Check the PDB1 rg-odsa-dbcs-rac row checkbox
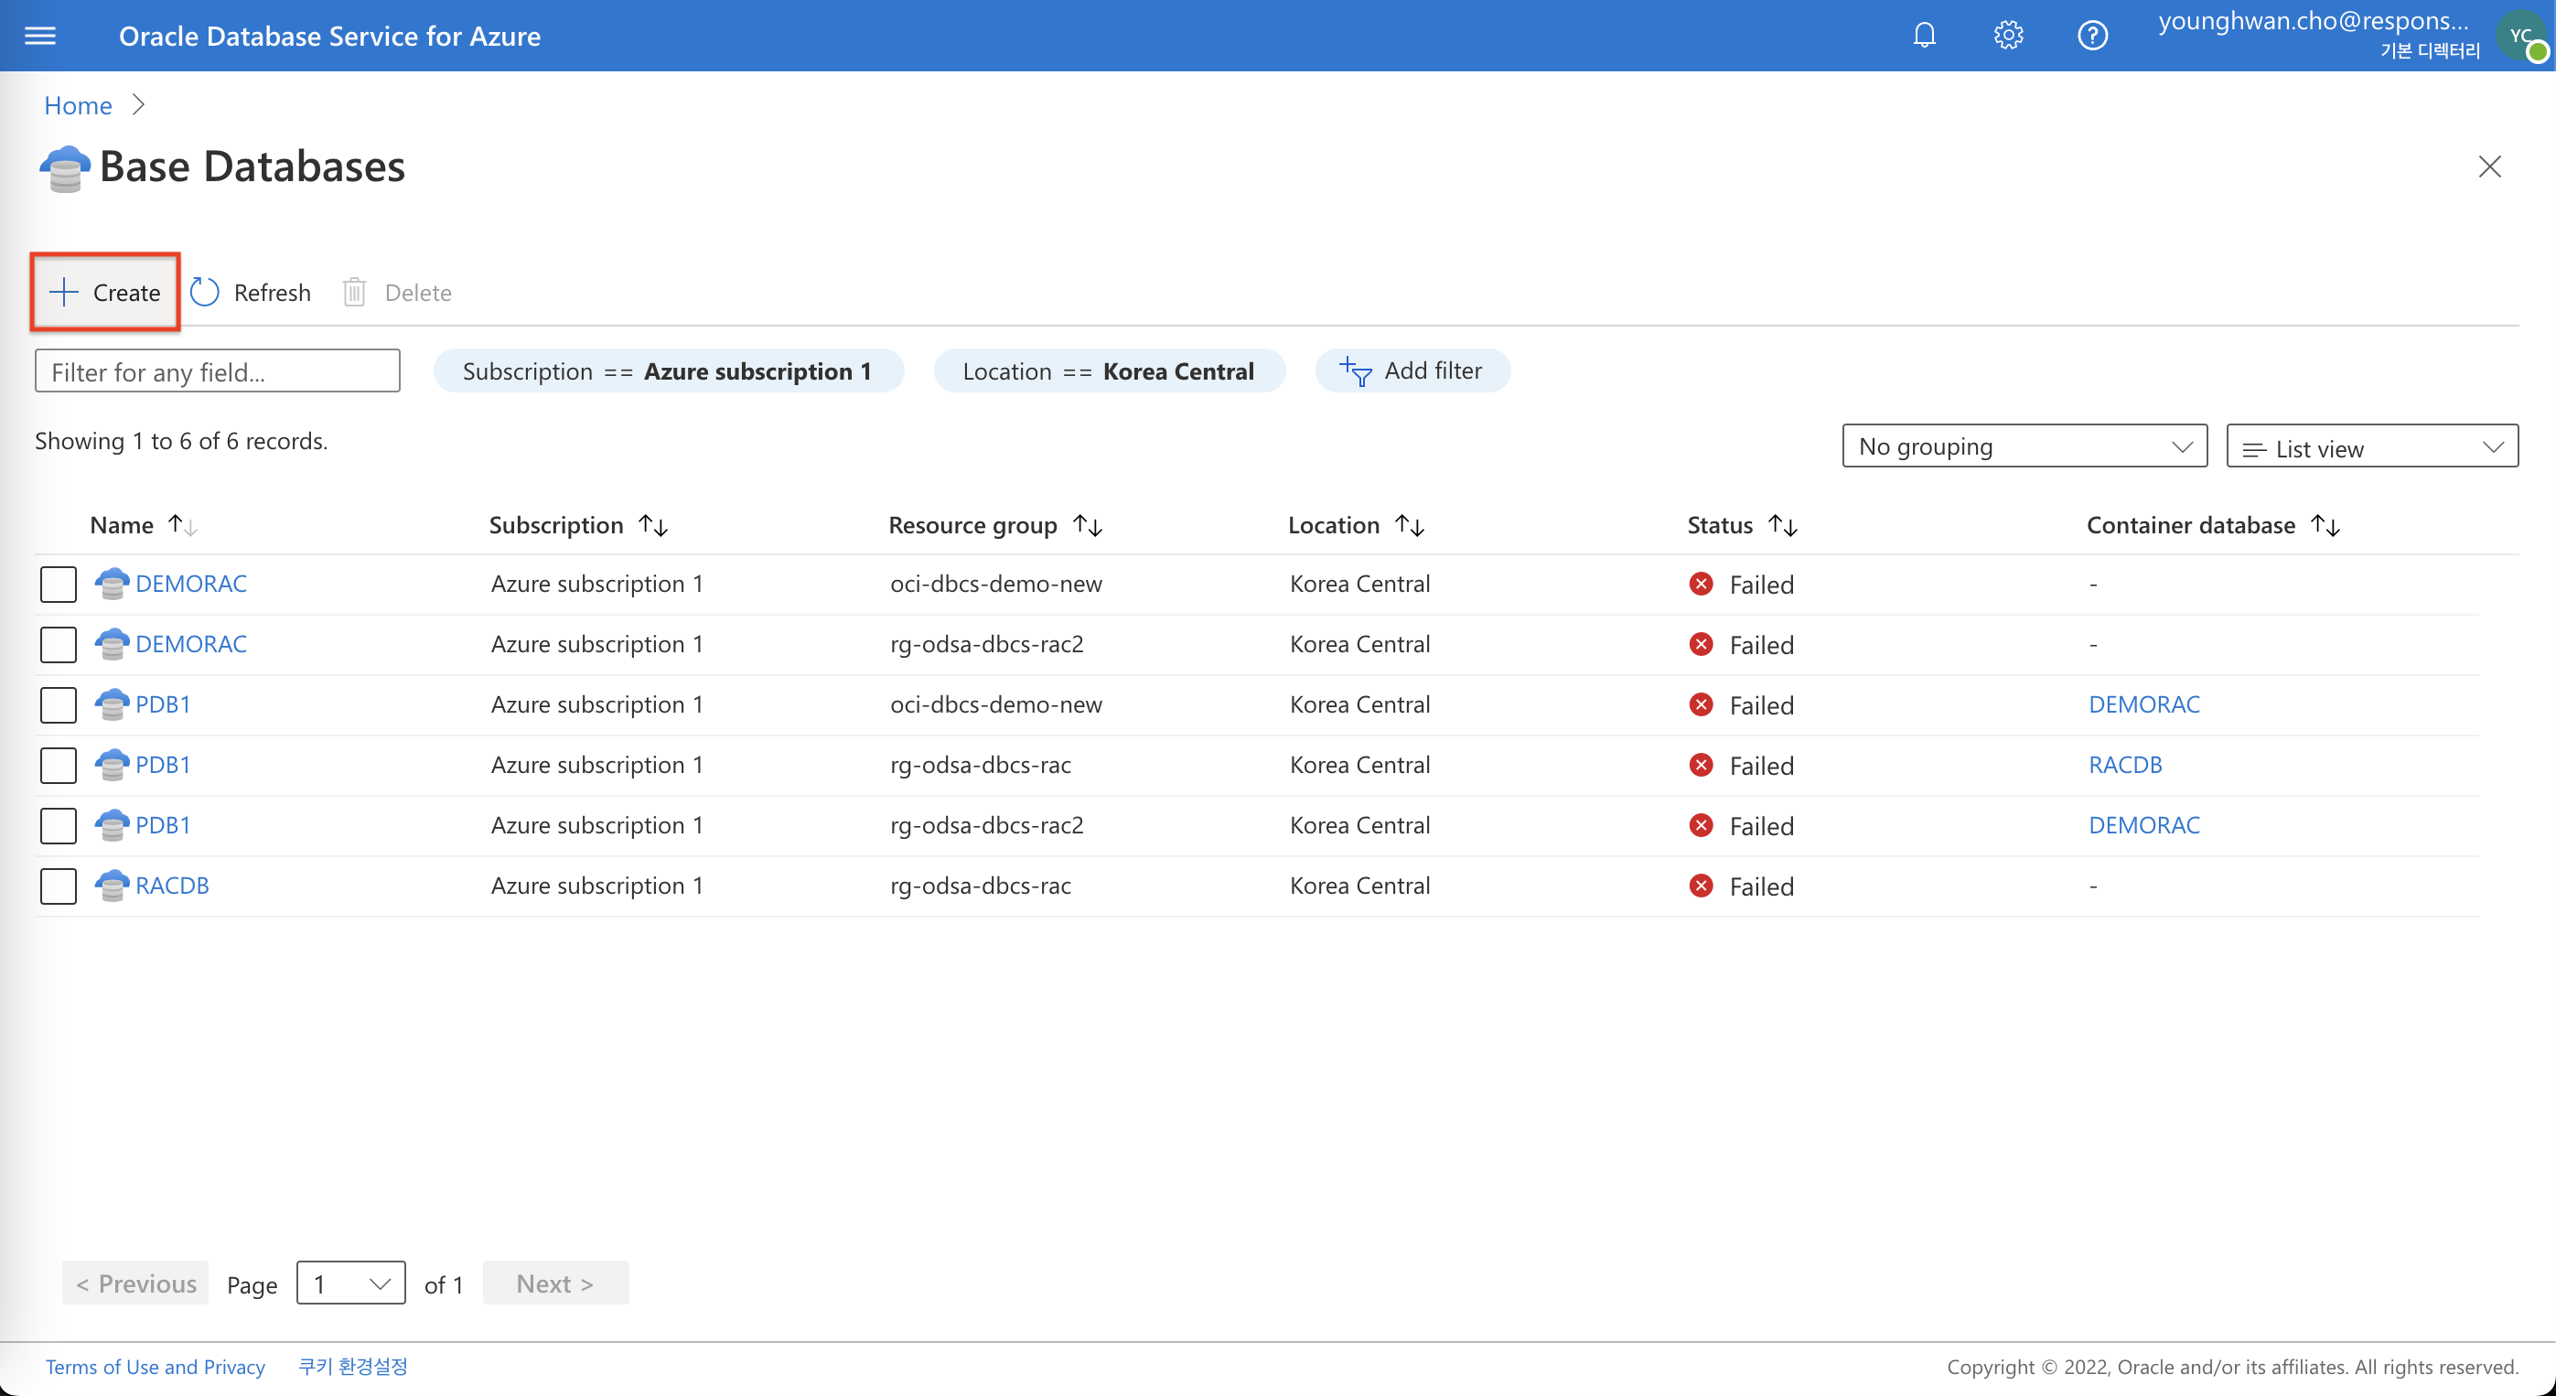The image size is (2556, 1396). click(59, 766)
